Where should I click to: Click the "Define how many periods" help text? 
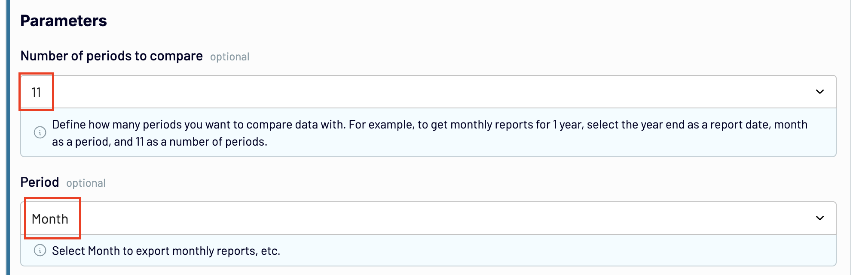tap(430, 133)
